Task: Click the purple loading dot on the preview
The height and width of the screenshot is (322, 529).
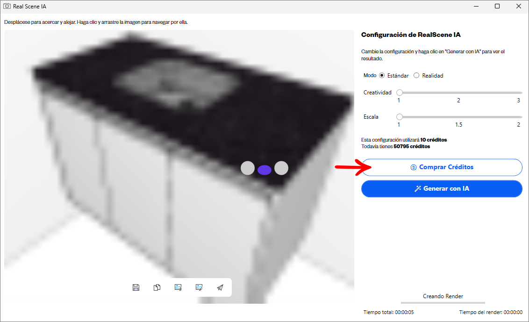Action: click(264, 170)
